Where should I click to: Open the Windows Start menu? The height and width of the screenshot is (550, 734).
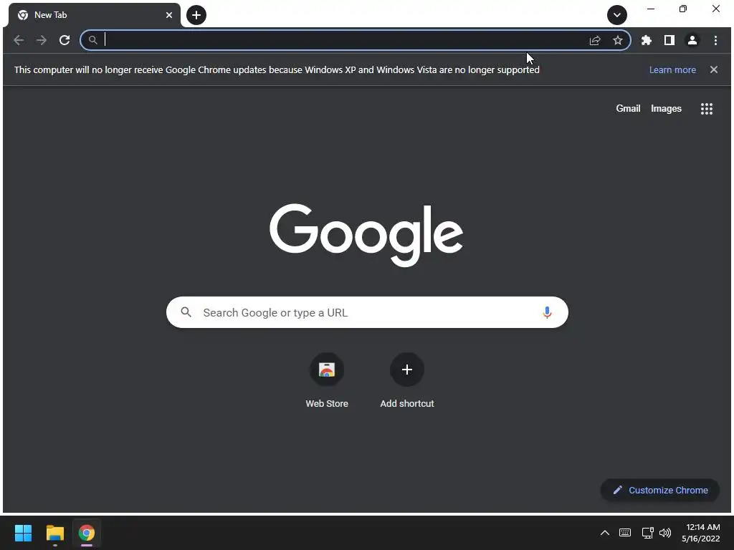(x=23, y=533)
